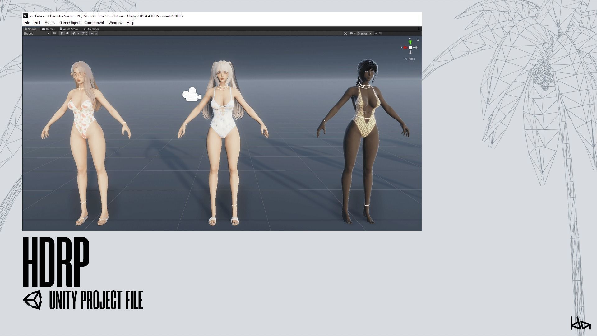The image size is (597, 336).
Task: Toggle 2D scene view mode
Action: (54, 33)
